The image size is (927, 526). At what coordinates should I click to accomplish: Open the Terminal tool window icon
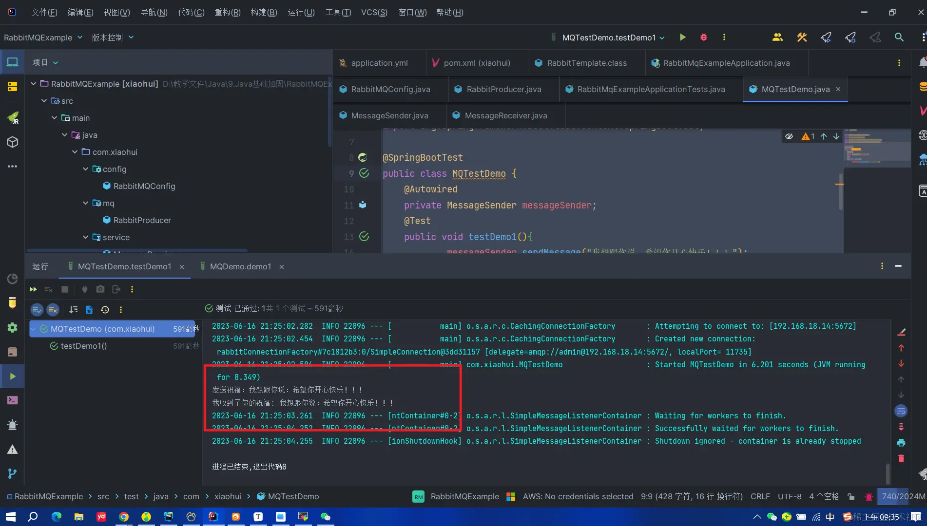tap(12, 400)
